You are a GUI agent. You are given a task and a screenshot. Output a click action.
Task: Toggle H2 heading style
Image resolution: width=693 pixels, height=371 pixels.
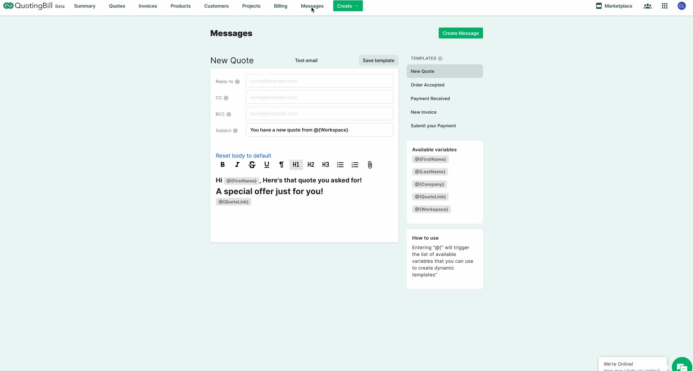[x=311, y=165]
